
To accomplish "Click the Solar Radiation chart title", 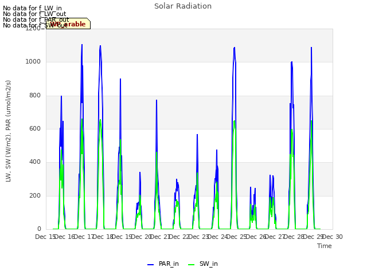I will click(183, 6).
